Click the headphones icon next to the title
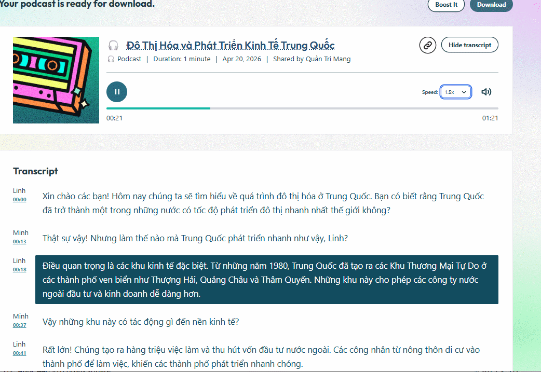541x372 pixels. click(x=113, y=45)
